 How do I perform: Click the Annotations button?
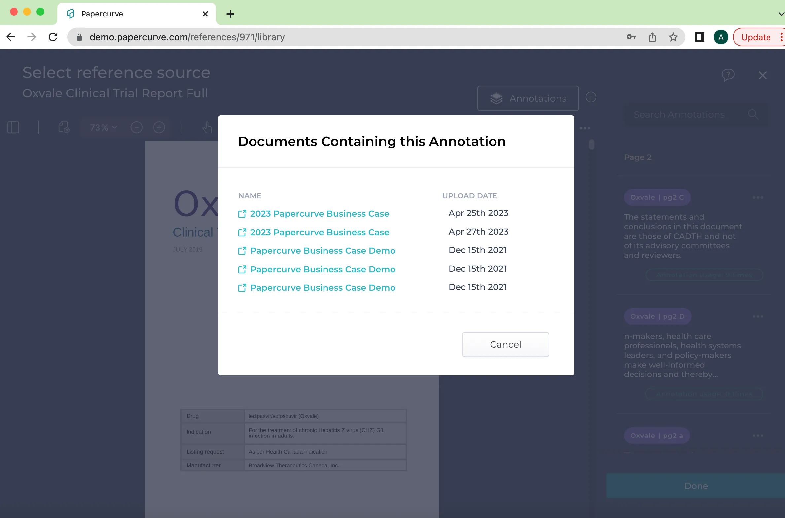(528, 98)
